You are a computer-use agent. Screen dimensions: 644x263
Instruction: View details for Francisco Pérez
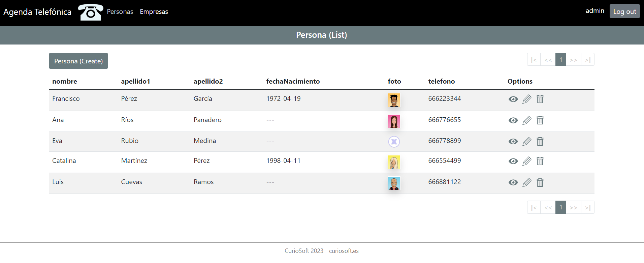click(513, 99)
